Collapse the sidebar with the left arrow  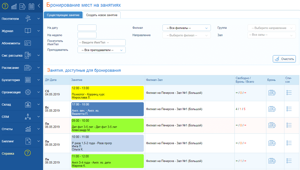point(39,6)
